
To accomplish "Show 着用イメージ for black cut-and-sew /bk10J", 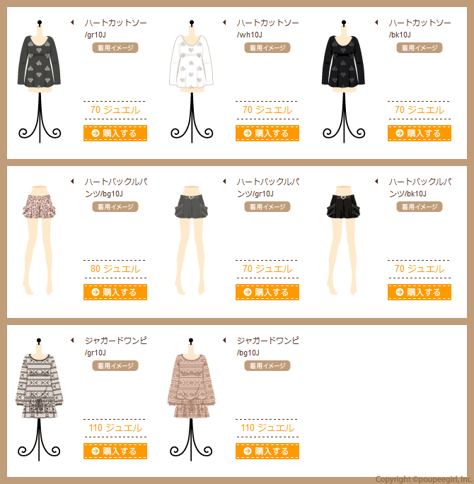I will coord(420,48).
